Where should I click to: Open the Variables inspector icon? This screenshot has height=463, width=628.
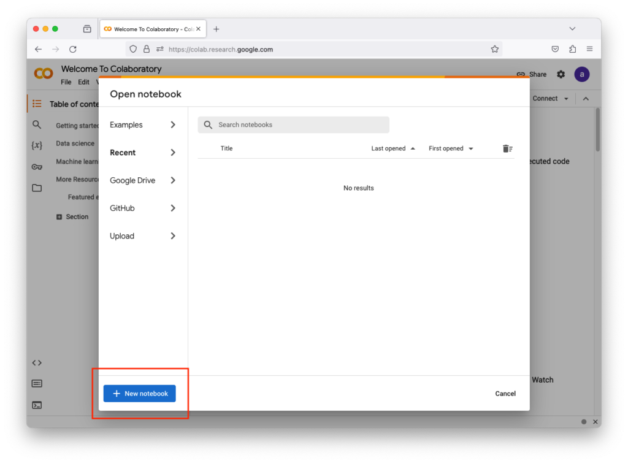click(x=37, y=145)
